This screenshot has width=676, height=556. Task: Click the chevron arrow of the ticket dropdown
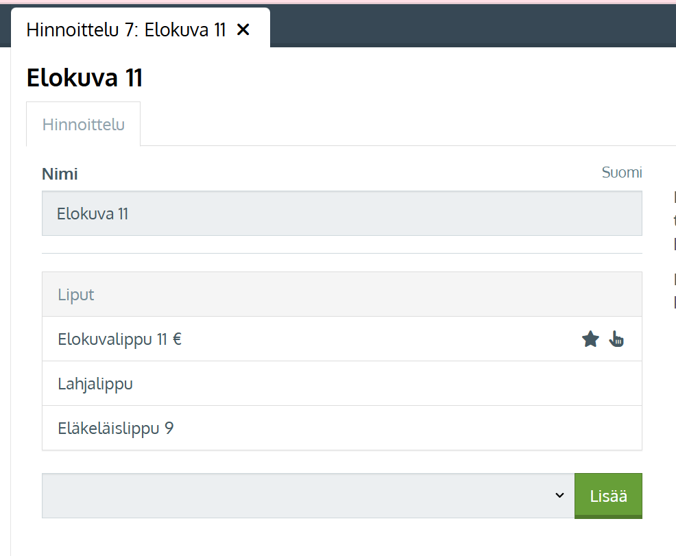(x=559, y=496)
